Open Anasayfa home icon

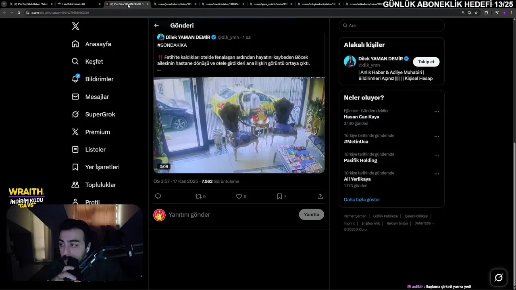pyautogui.click(x=75, y=44)
